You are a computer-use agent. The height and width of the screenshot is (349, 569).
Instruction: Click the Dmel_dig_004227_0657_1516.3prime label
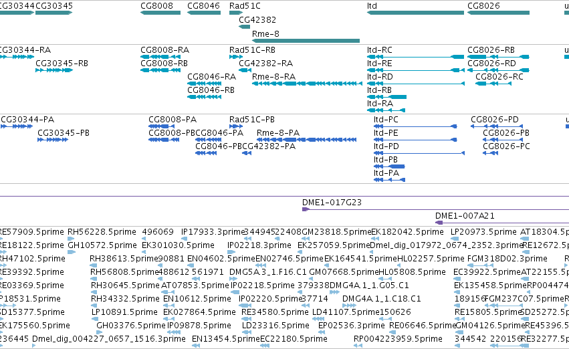click(x=109, y=339)
